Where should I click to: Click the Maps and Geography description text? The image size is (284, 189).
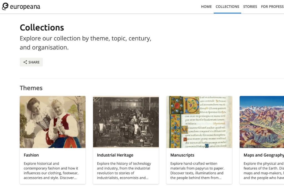263,171
